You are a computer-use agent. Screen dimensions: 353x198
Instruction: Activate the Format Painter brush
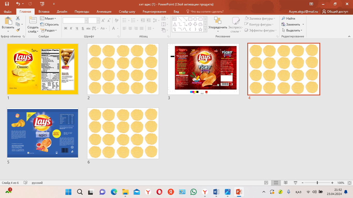[18, 30]
